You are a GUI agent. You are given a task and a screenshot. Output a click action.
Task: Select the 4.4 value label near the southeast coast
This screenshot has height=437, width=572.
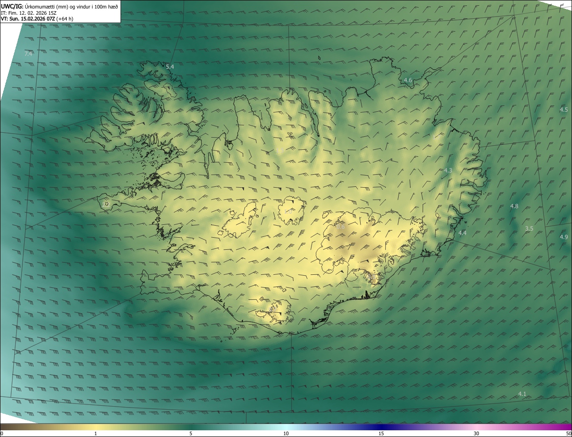[463, 233]
